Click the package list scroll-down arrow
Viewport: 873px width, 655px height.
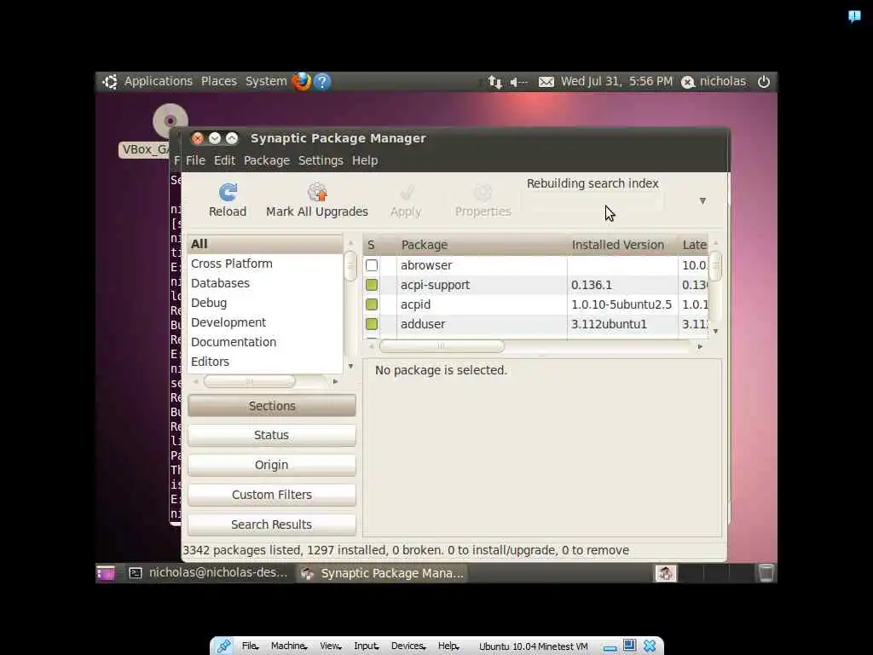[x=716, y=332]
